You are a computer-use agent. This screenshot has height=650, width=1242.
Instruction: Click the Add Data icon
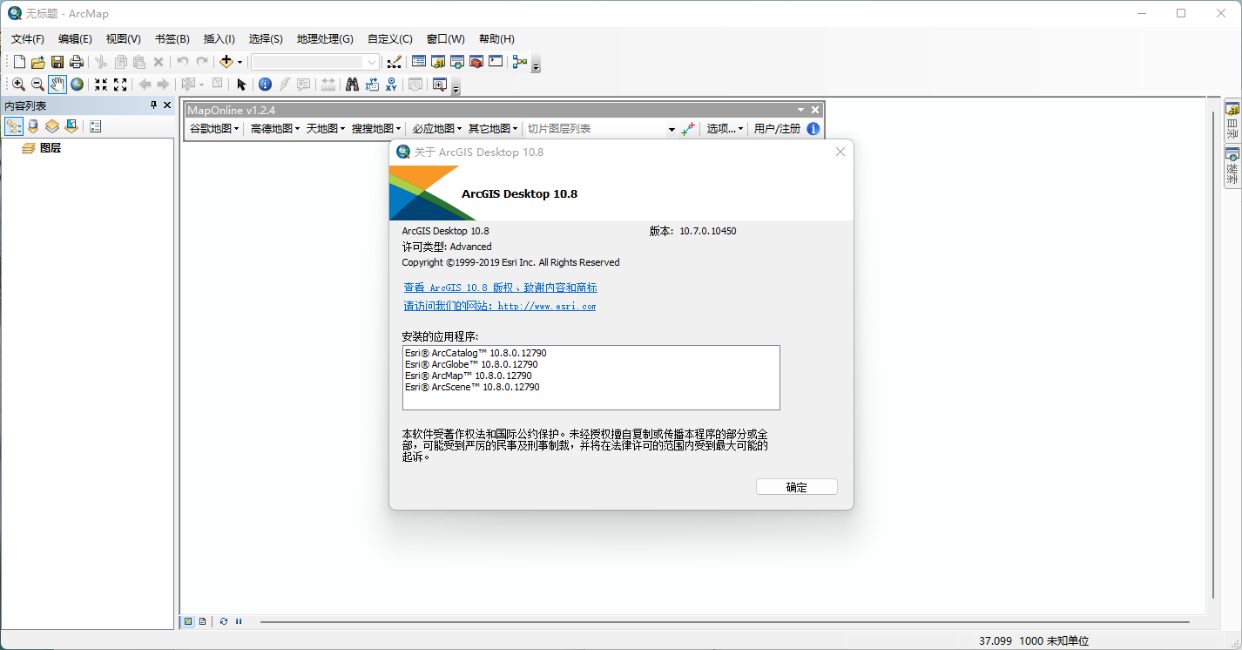coord(226,62)
